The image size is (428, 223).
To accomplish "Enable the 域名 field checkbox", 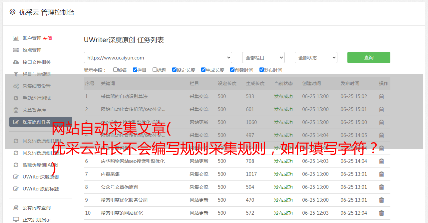I will pyautogui.click(x=115, y=70).
